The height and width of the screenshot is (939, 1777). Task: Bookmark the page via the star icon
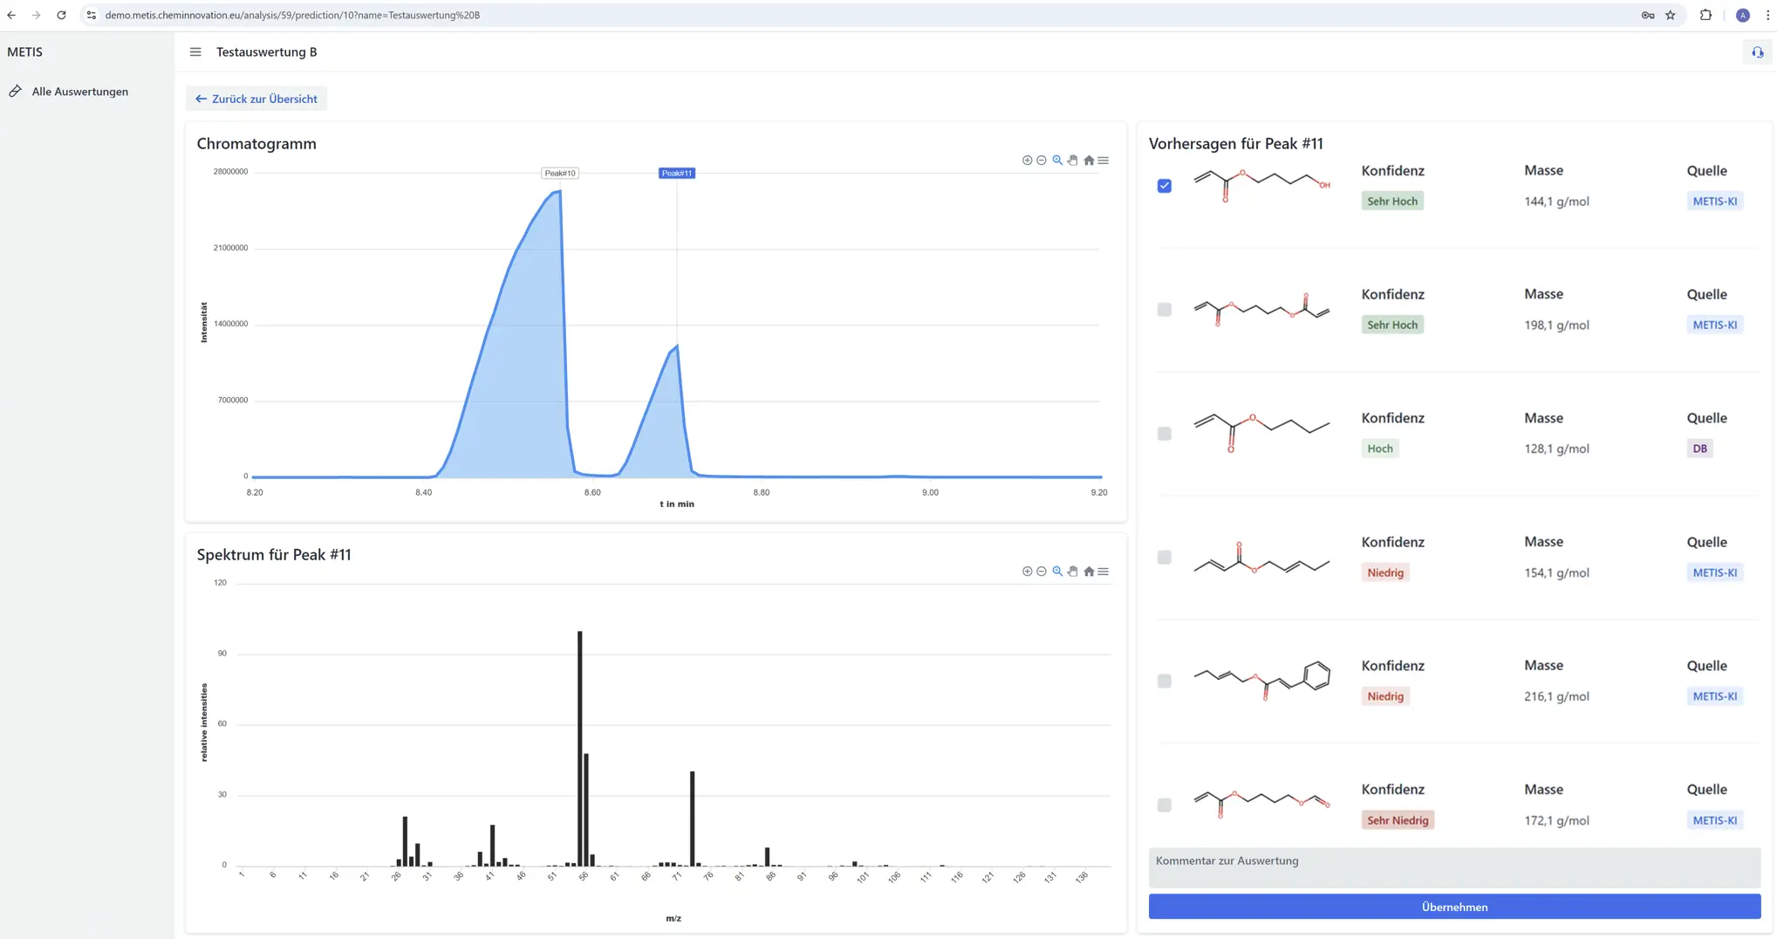click(x=1671, y=15)
